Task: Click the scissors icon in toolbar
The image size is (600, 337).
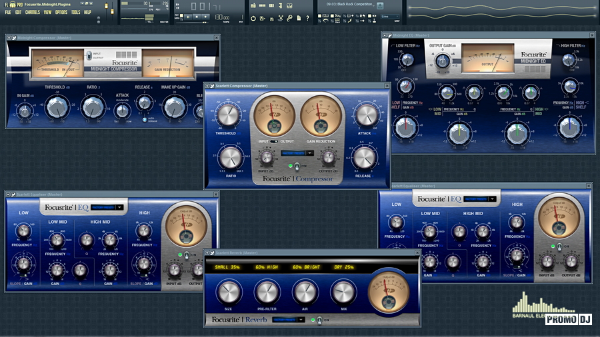Action: pyautogui.click(x=281, y=18)
